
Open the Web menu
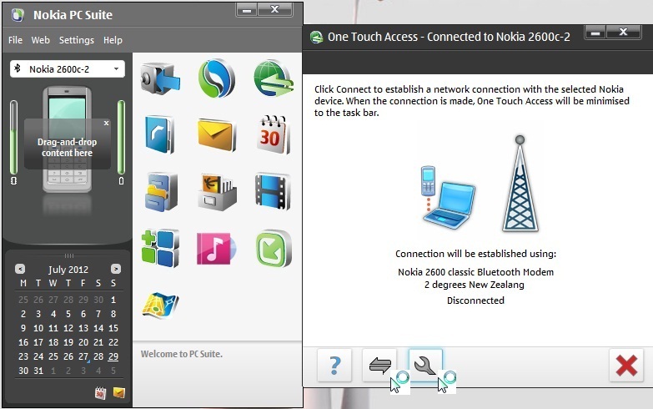pyautogui.click(x=40, y=40)
